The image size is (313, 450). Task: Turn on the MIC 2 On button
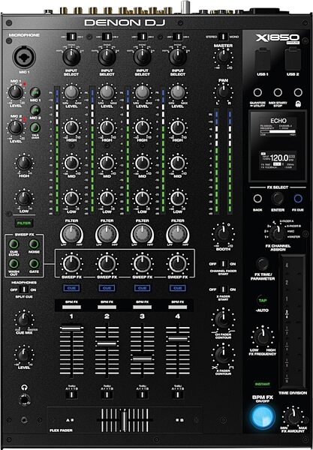coord(35,110)
